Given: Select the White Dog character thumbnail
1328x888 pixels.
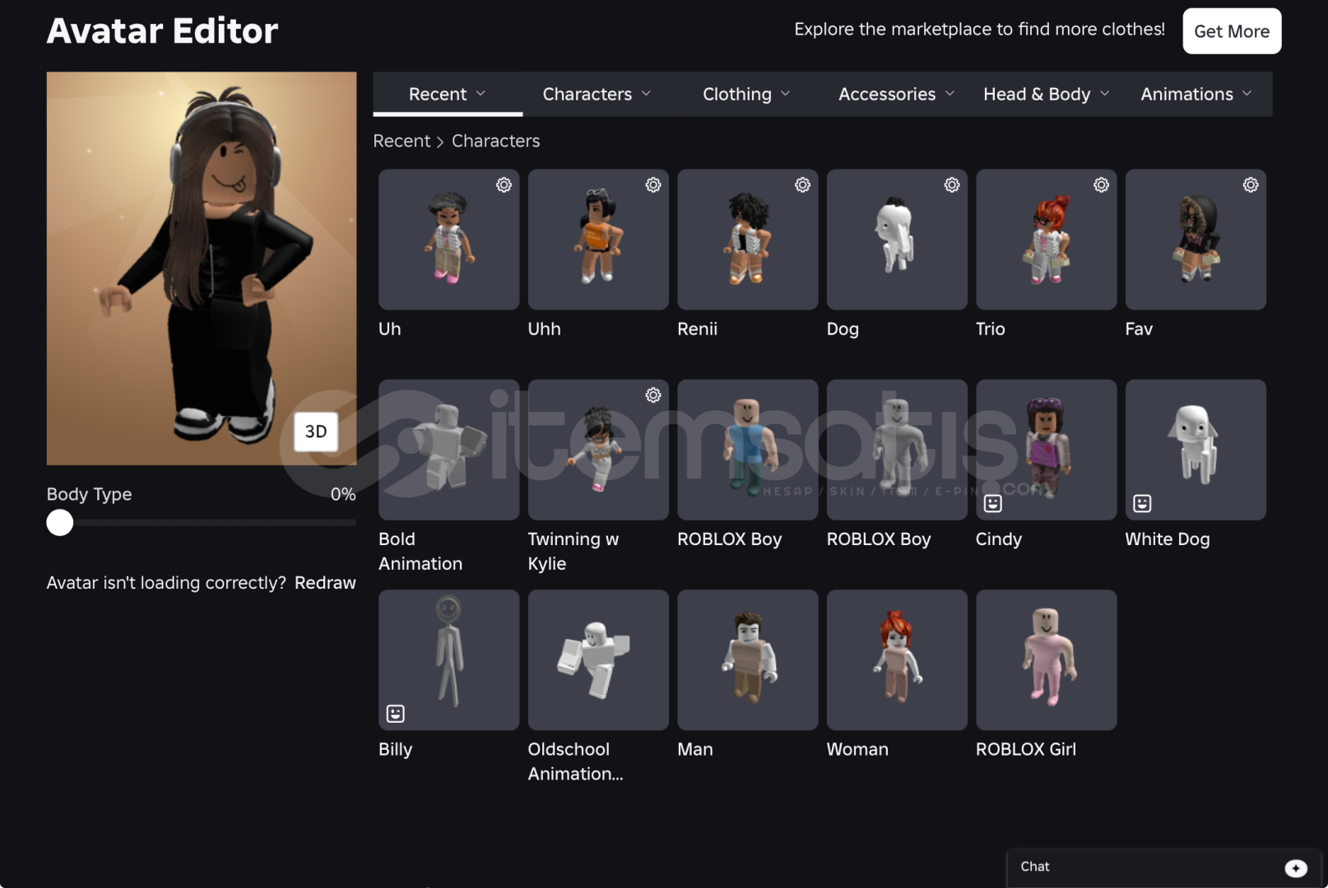Looking at the screenshot, I should tap(1196, 450).
